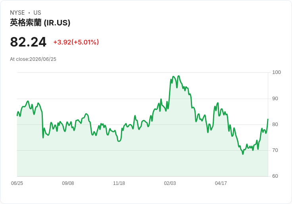
Task: Click the 70 y-axis value label
Action: pyautogui.click(x=275, y=150)
